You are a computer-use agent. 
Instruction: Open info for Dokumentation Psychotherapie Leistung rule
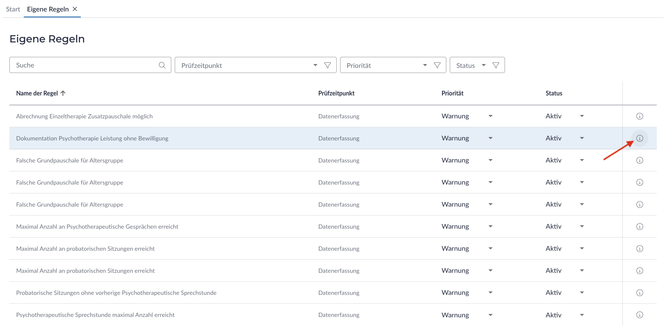tap(639, 138)
